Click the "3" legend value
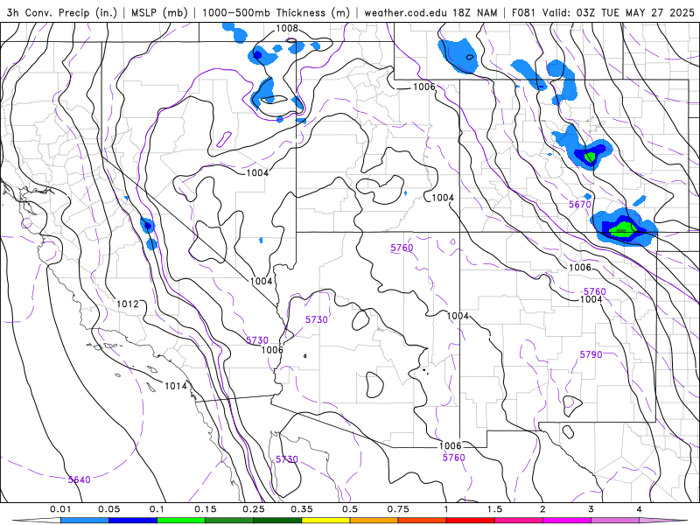700x525 pixels. pos(591,509)
